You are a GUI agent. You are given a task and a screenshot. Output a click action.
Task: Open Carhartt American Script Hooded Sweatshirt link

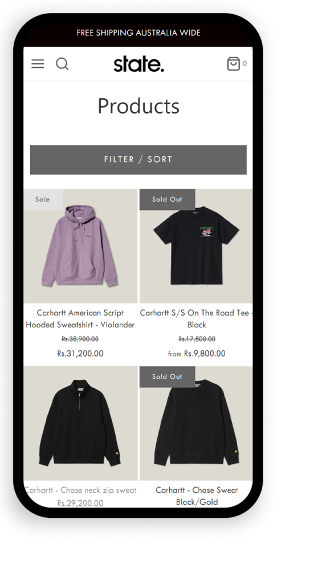(x=80, y=319)
